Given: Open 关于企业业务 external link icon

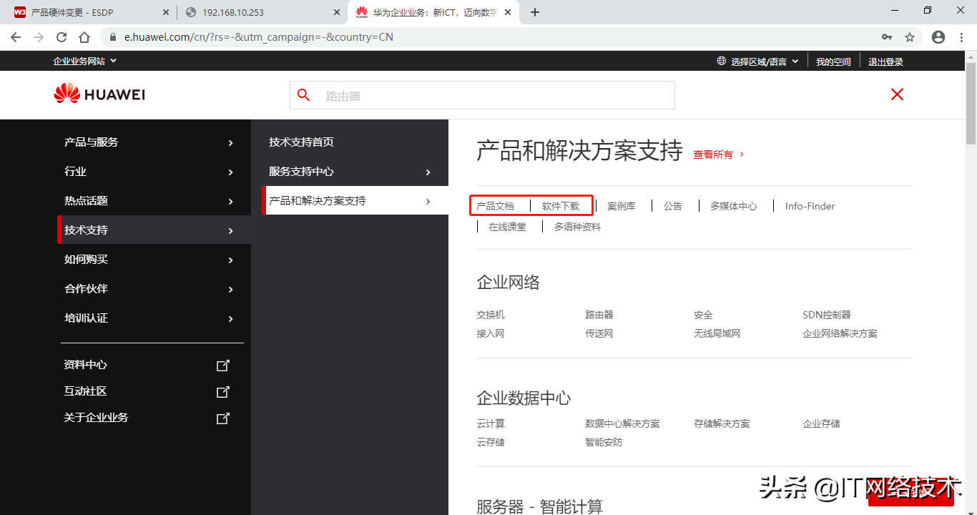Looking at the screenshot, I should point(223,418).
